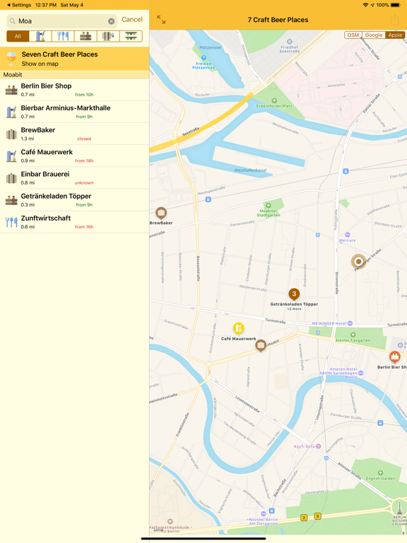Tap the Wi-Fi indicator in status bar
The height and width of the screenshot is (543, 407).
[x=365, y=5]
